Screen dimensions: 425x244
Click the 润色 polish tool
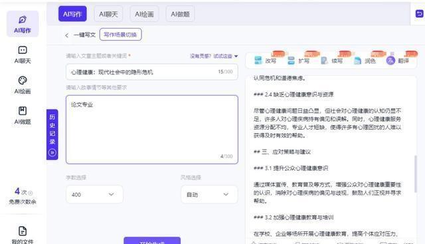365,61
